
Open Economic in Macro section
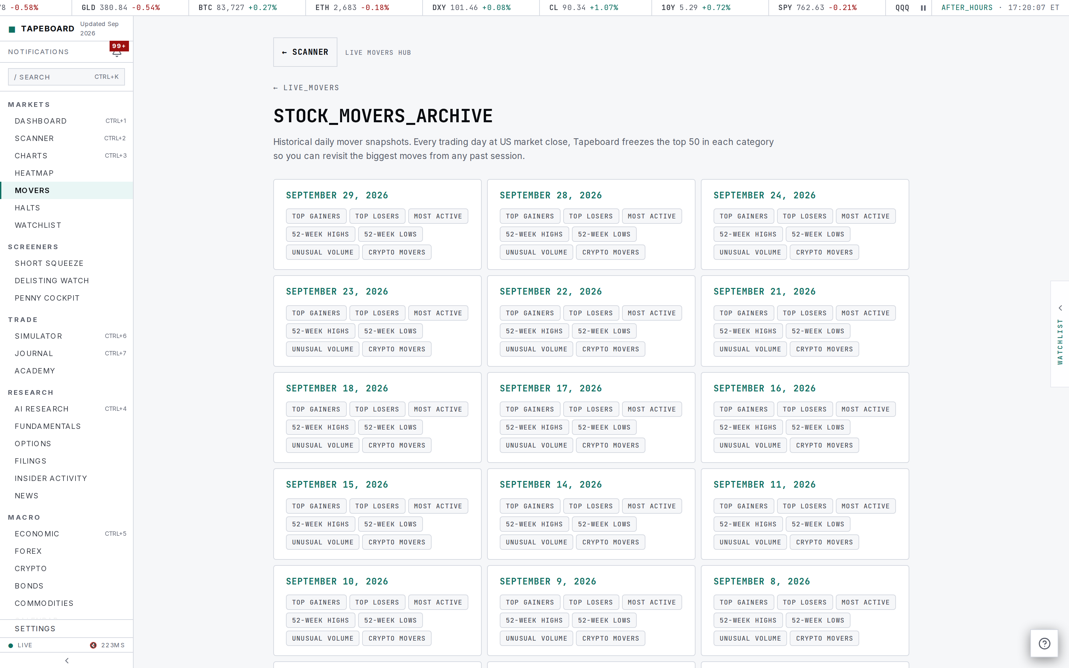(67, 534)
